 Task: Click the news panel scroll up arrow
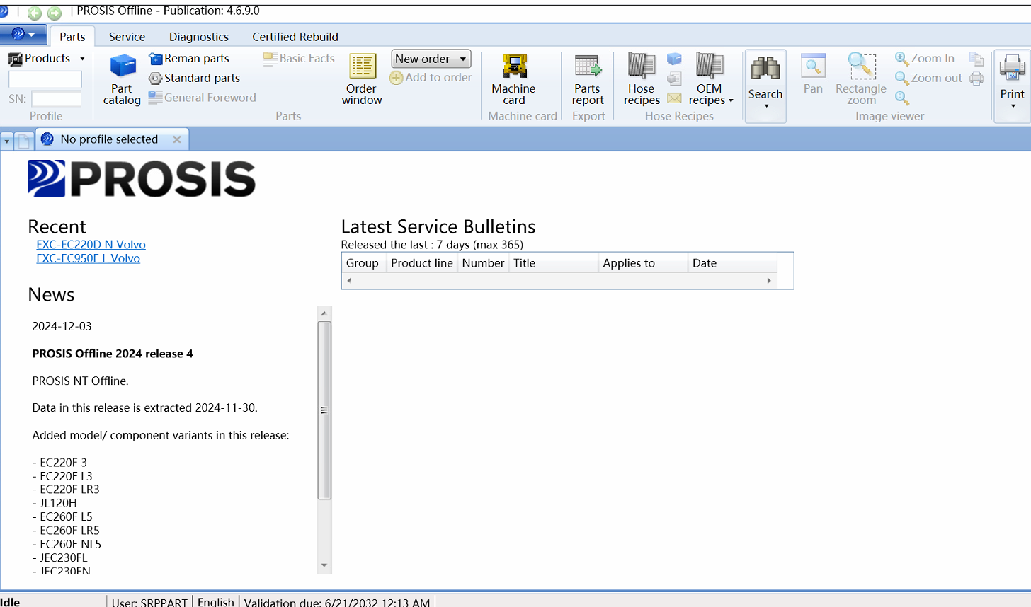point(324,313)
